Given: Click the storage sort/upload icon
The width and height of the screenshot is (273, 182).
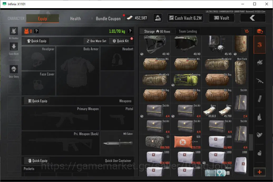Looking at the screenshot, I should click(247, 31).
